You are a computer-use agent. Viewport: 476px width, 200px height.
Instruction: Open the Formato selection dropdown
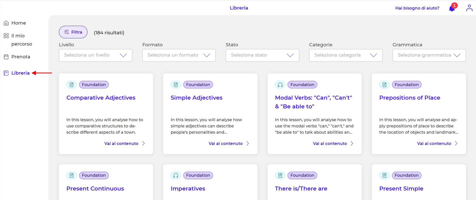click(x=179, y=55)
